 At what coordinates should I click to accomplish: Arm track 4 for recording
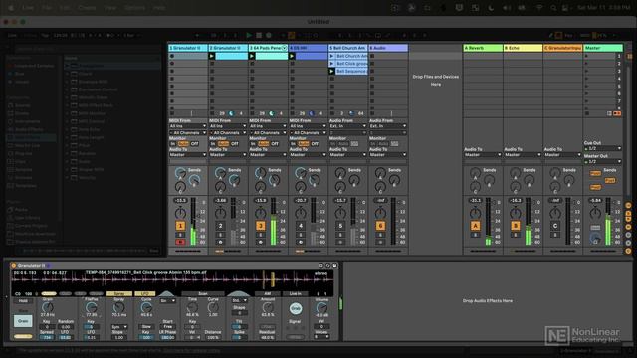point(301,242)
